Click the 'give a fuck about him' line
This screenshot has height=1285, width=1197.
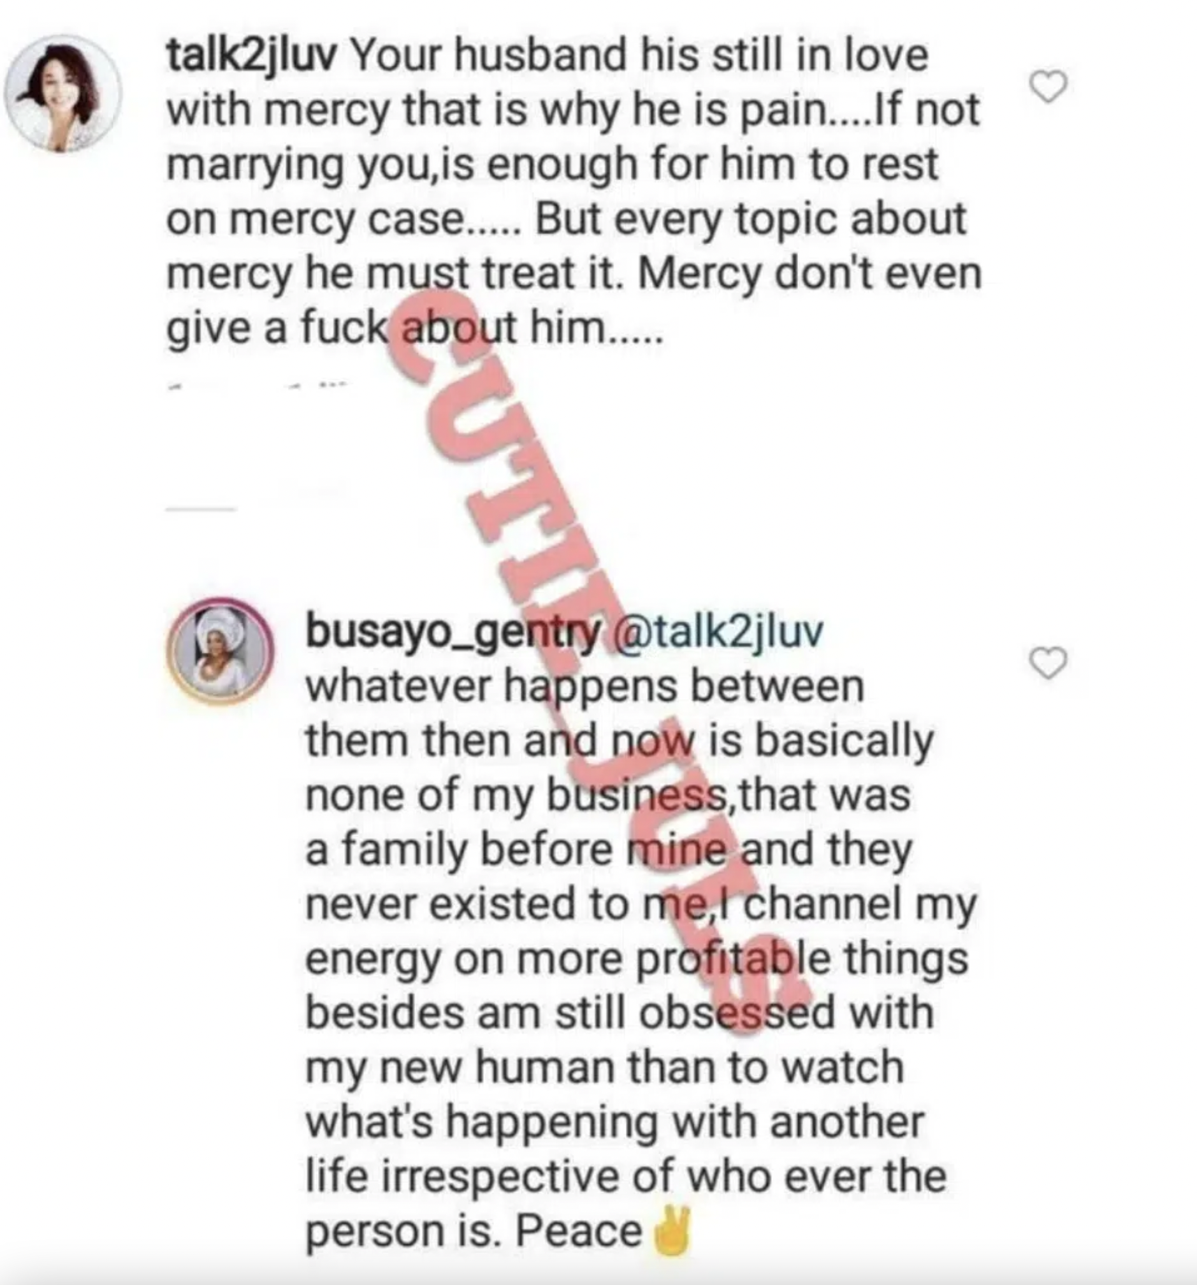tap(415, 329)
